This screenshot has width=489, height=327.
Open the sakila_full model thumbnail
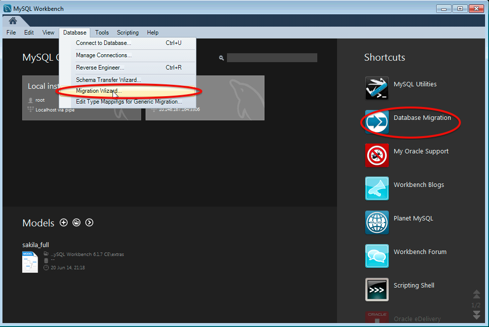(x=30, y=262)
